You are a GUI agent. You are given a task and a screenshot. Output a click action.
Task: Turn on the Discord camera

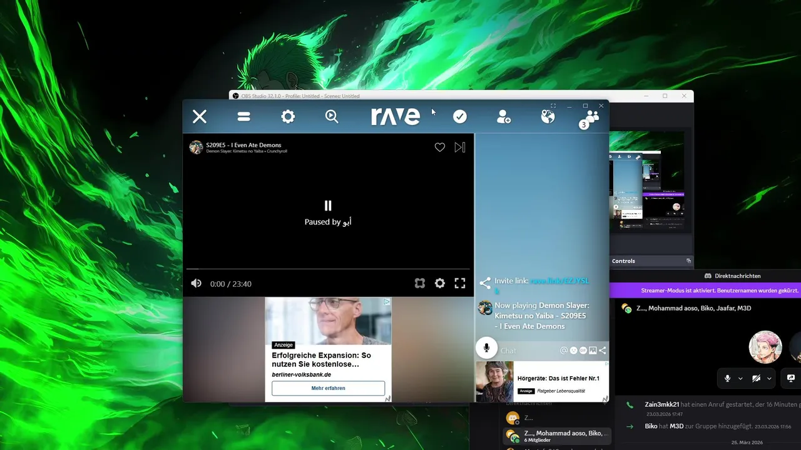[x=756, y=378]
